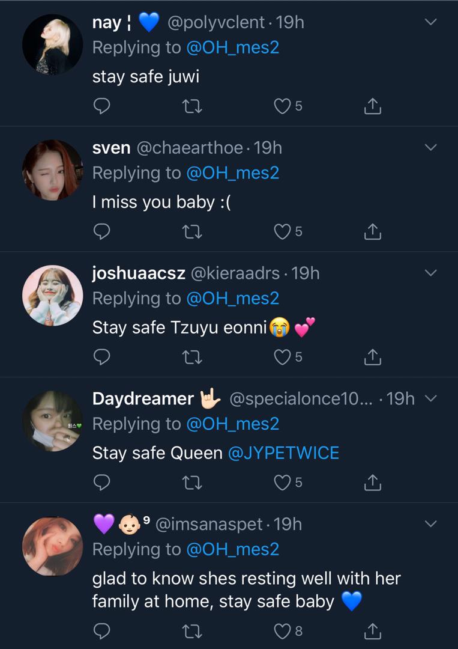Image resolution: width=458 pixels, height=649 pixels.
Task: Reply to Daydreamer's "Stay safe Queen" tweet
Action: (x=102, y=483)
